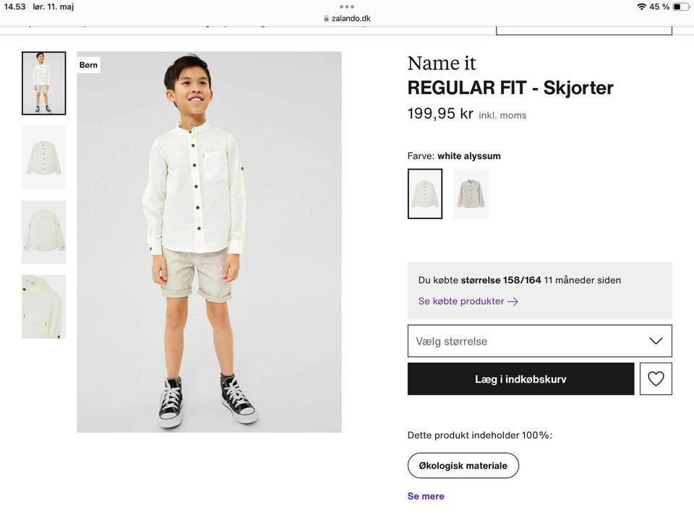The width and height of the screenshot is (694, 520).
Task: Tap the Wi-Fi icon in status bar
Action: [x=641, y=6]
